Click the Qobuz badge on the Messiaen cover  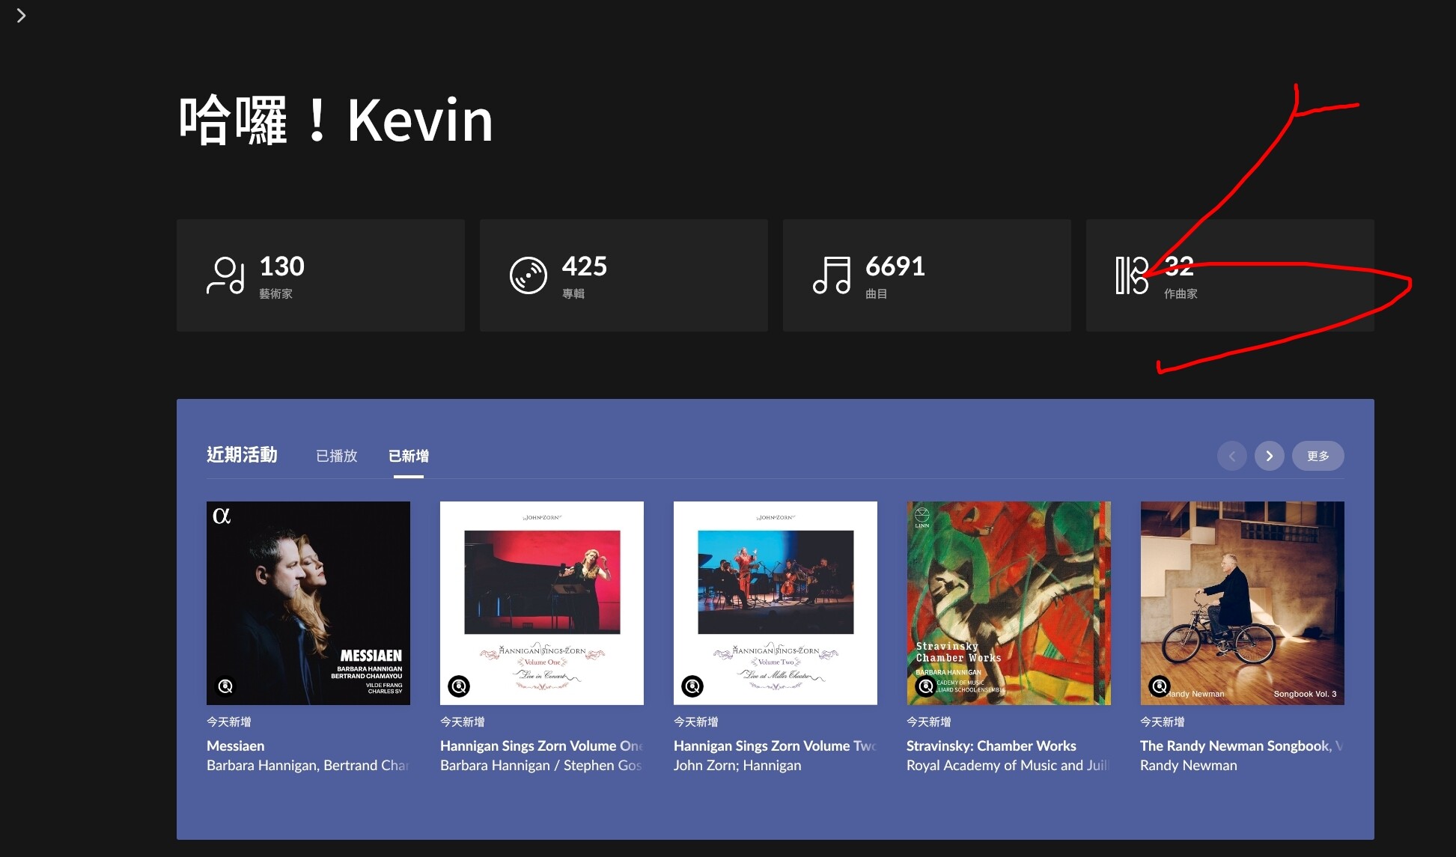(225, 686)
